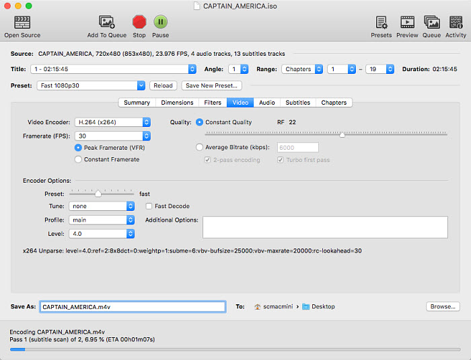Click the x264 Unparse settings text
Image resolution: width=471 pixels, height=360 pixels.
point(192,251)
